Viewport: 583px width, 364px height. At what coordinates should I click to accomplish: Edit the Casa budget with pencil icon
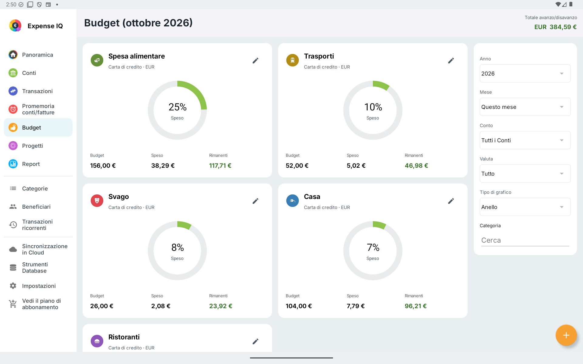tap(451, 201)
